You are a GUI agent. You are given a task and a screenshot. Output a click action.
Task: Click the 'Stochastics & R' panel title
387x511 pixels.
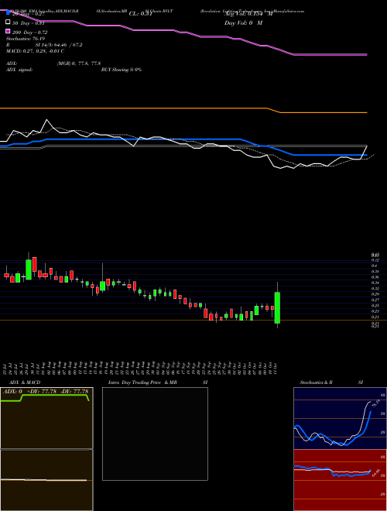pyautogui.click(x=317, y=382)
